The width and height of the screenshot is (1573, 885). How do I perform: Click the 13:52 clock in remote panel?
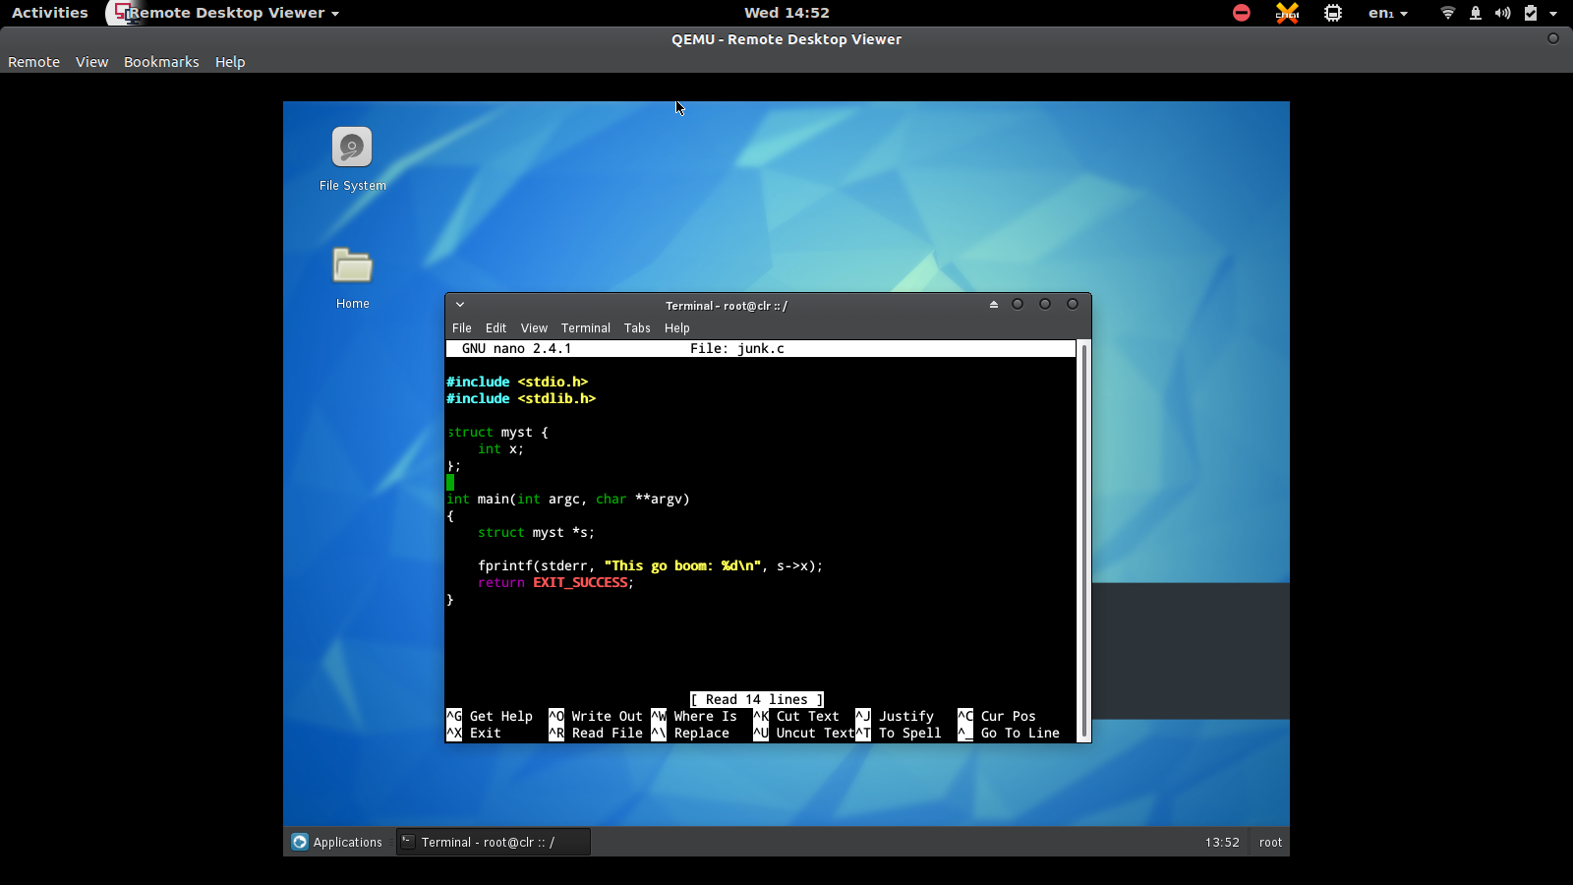pyautogui.click(x=1222, y=843)
